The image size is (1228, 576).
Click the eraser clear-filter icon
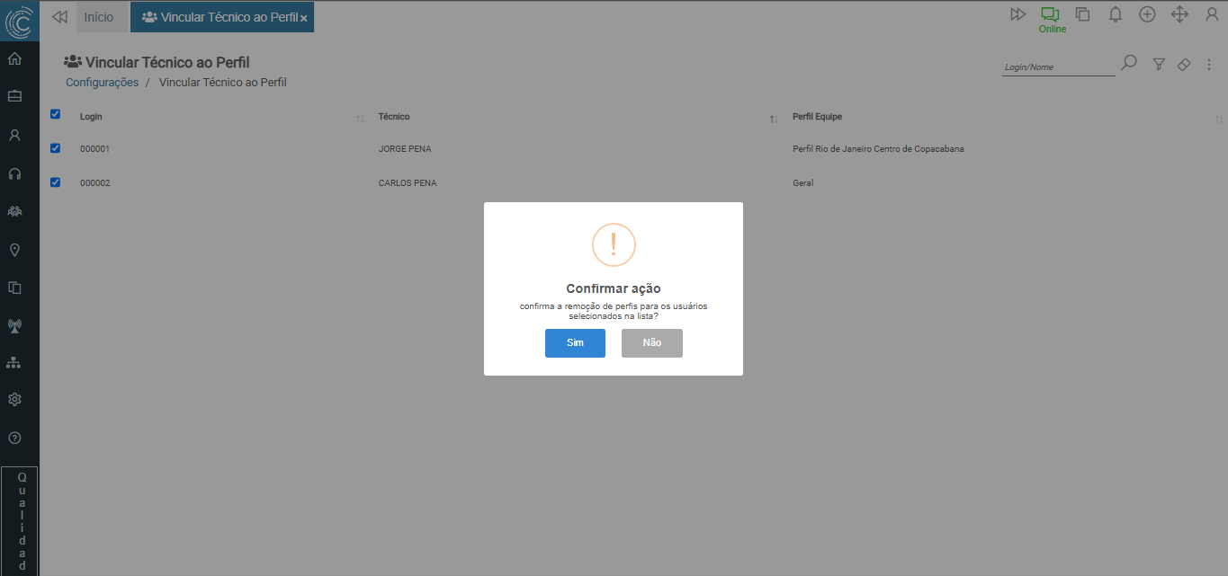pyautogui.click(x=1184, y=65)
